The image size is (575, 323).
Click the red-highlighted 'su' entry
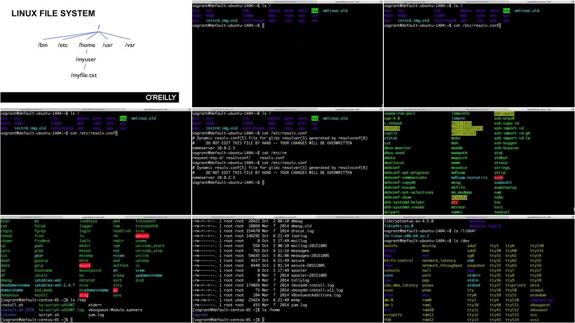(115, 290)
